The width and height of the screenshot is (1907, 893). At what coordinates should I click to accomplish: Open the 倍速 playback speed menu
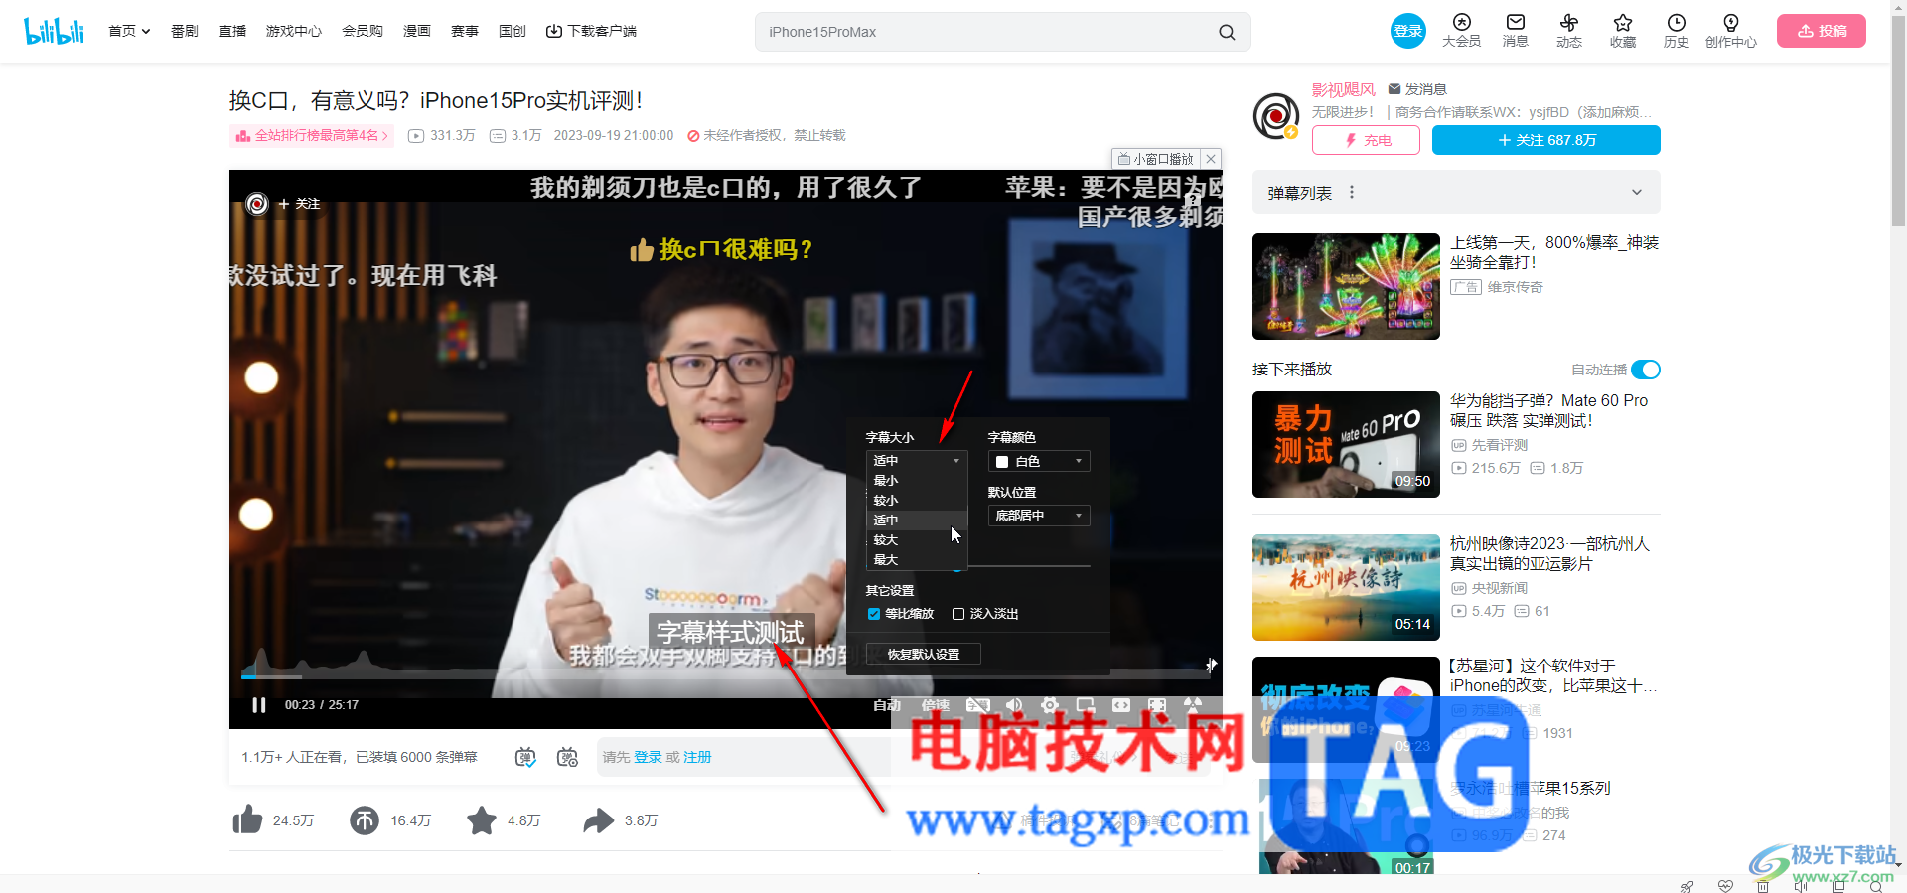936,705
